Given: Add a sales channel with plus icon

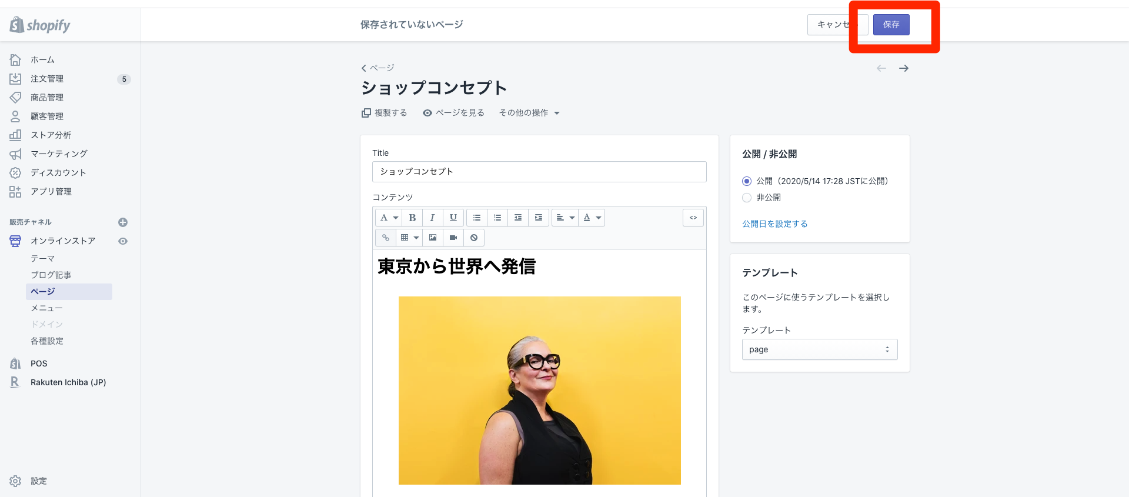Looking at the screenshot, I should pos(123,222).
